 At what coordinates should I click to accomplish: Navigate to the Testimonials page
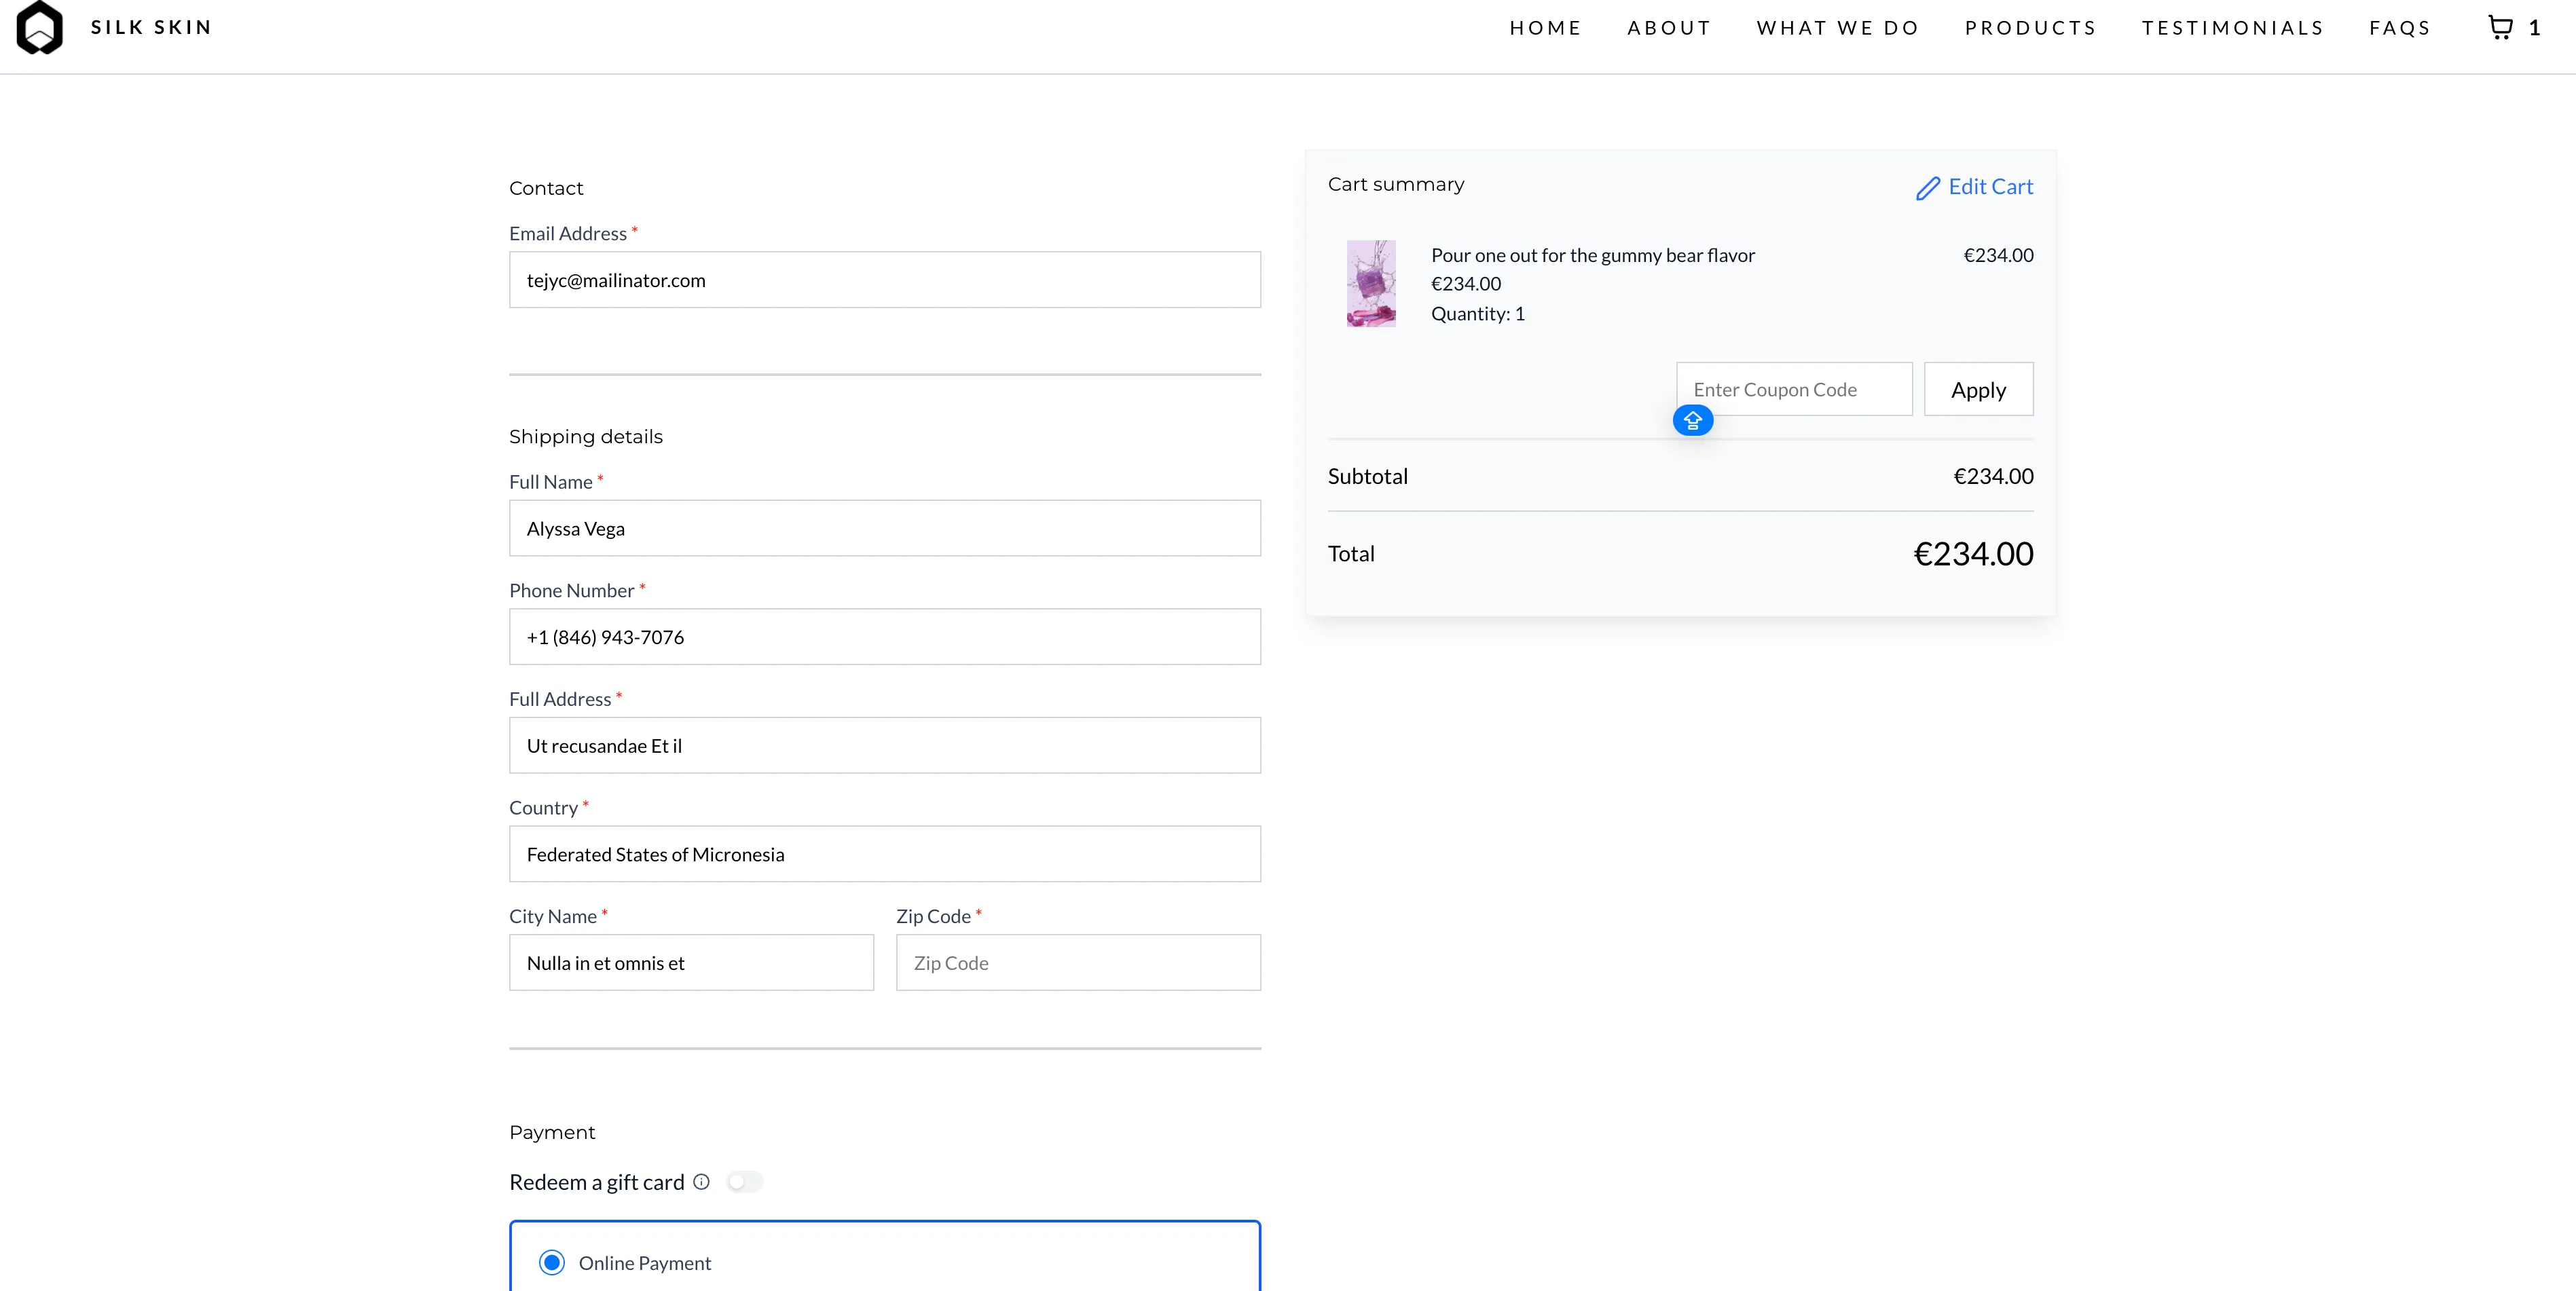click(2232, 28)
